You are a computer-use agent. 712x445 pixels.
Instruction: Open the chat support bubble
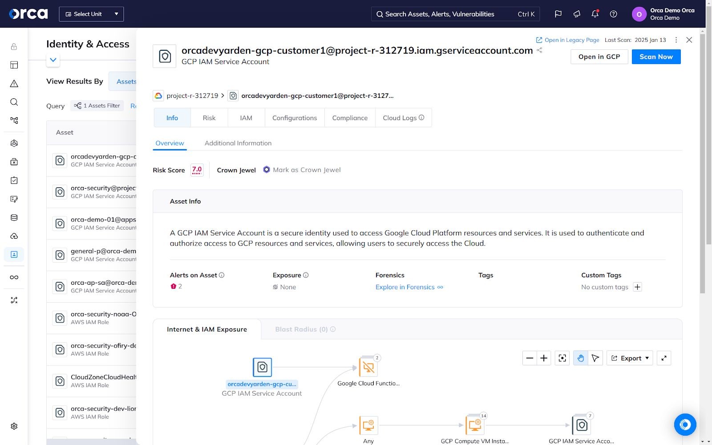(x=685, y=425)
